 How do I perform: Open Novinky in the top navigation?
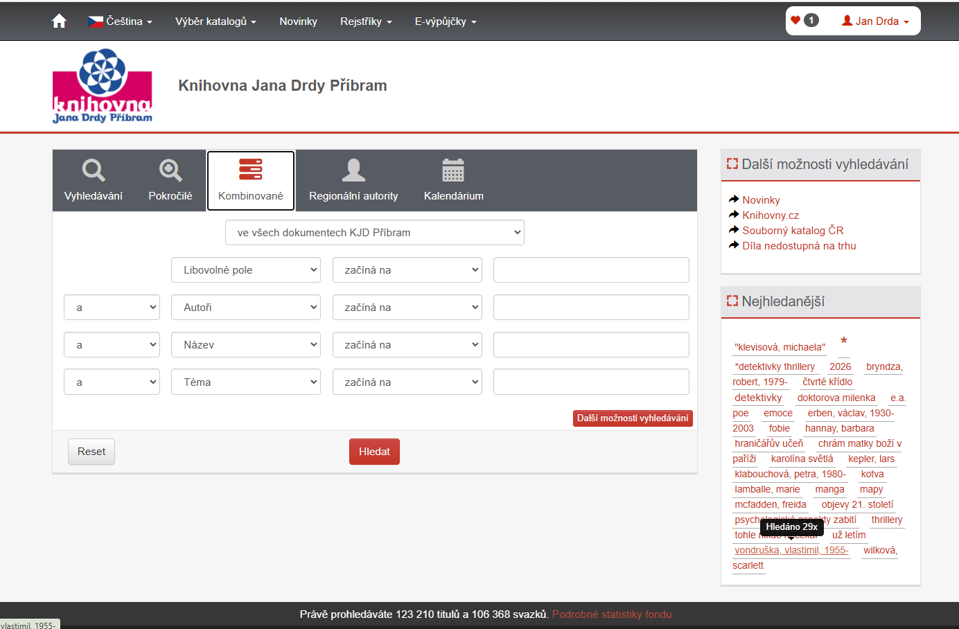tap(298, 21)
